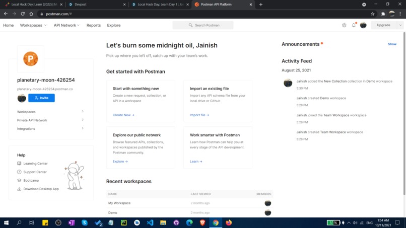The height and width of the screenshot is (228, 406).
Task: Open the Learning Center help link
Action: click(x=35, y=163)
